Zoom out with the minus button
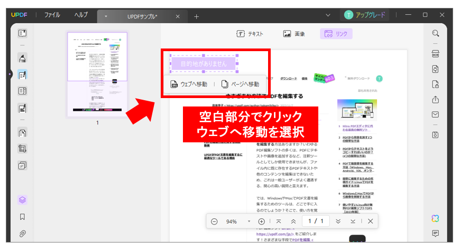 [214, 221]
